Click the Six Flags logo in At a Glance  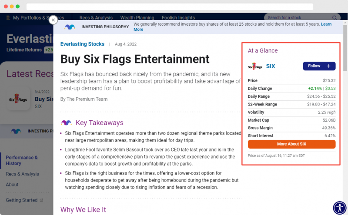pos(255,66)
